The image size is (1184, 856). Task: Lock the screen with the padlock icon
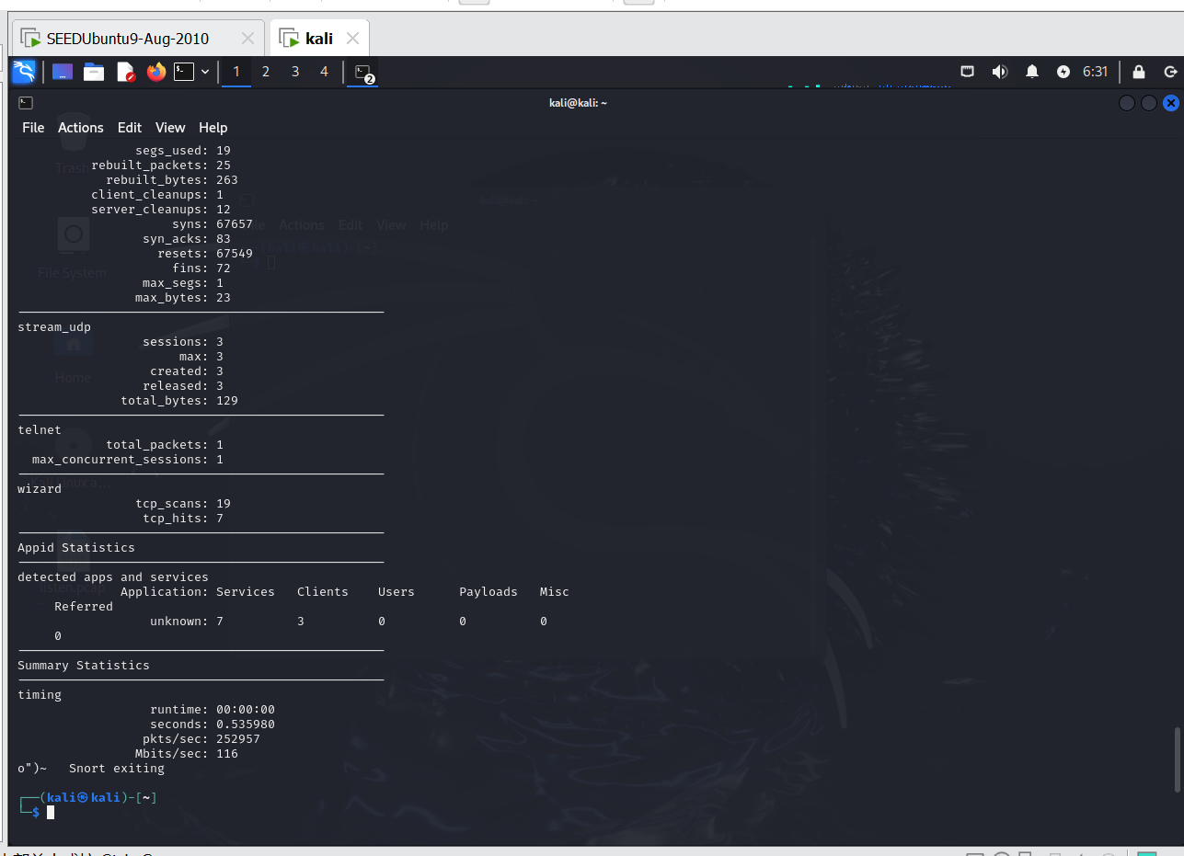pyautogui.click(x=1139, y=72)
